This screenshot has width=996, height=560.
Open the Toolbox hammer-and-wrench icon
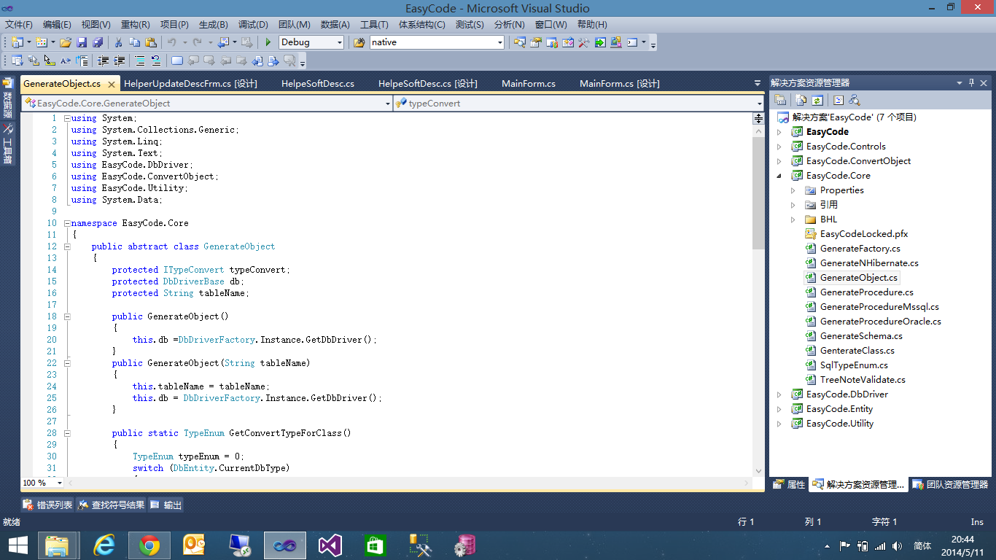pos(583,42)
